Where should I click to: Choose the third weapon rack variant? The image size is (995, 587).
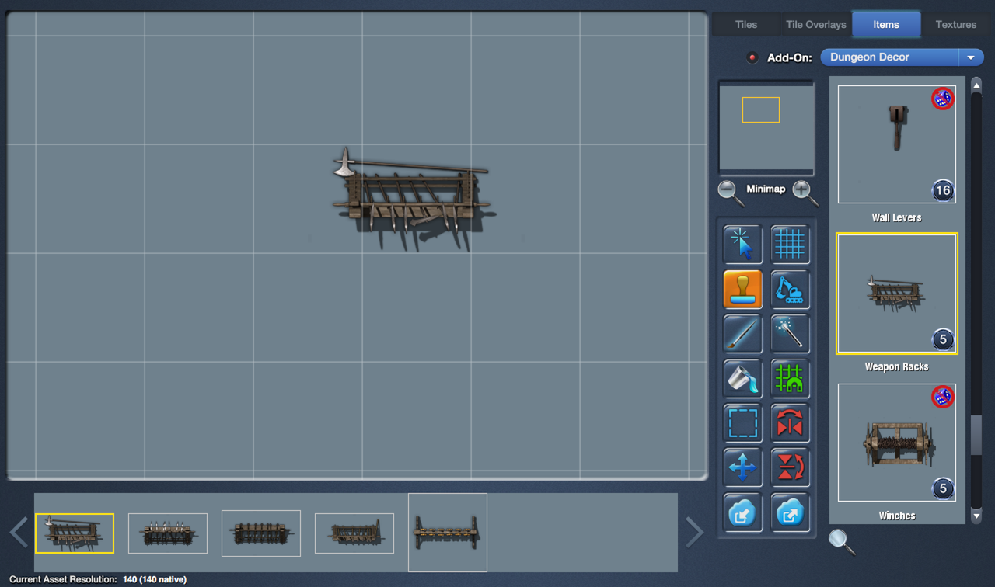click(261, 533)
